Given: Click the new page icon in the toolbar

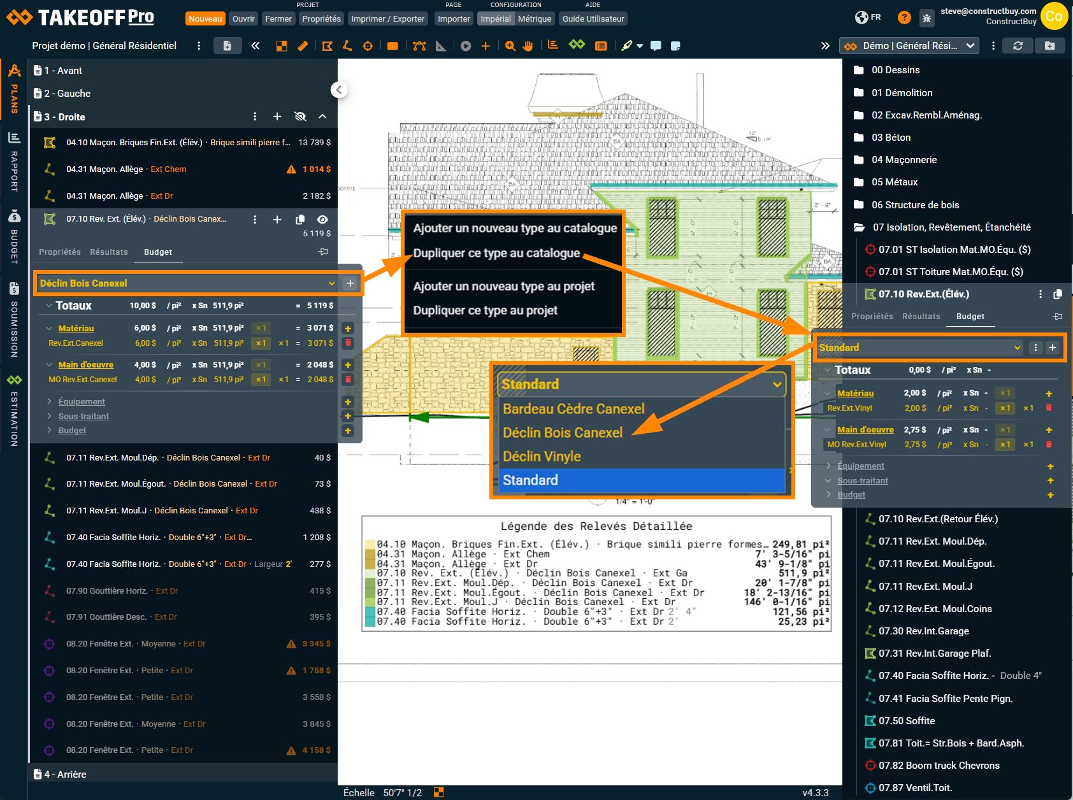Looking at the screenshot, I should point(227,46).
